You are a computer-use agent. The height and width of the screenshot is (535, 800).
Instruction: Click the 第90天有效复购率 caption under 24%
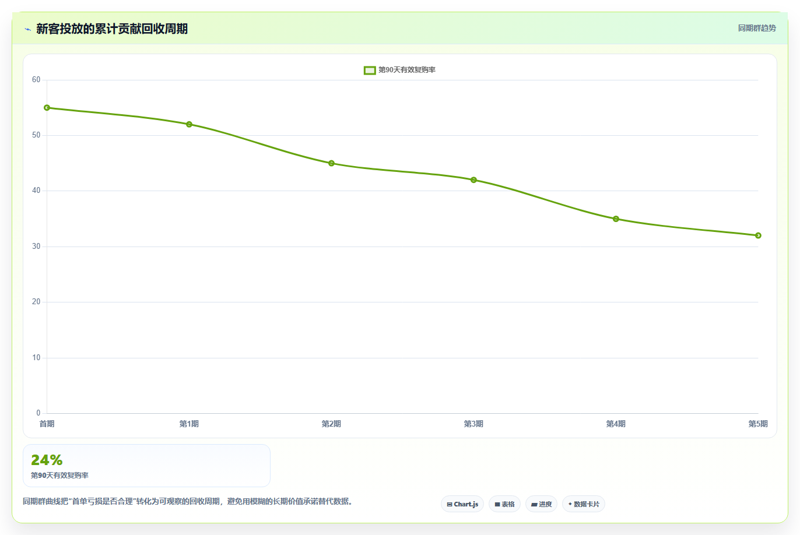[x=59, y=476]
